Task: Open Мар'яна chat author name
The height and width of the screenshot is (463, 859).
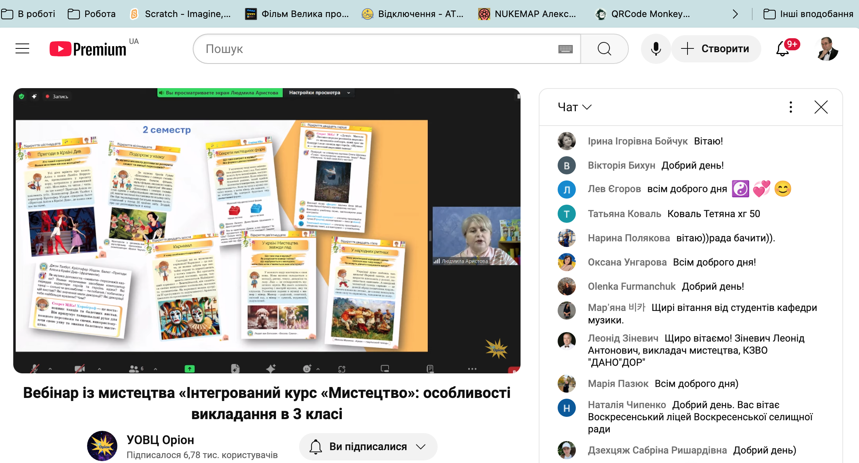Action: click(617, 308)
